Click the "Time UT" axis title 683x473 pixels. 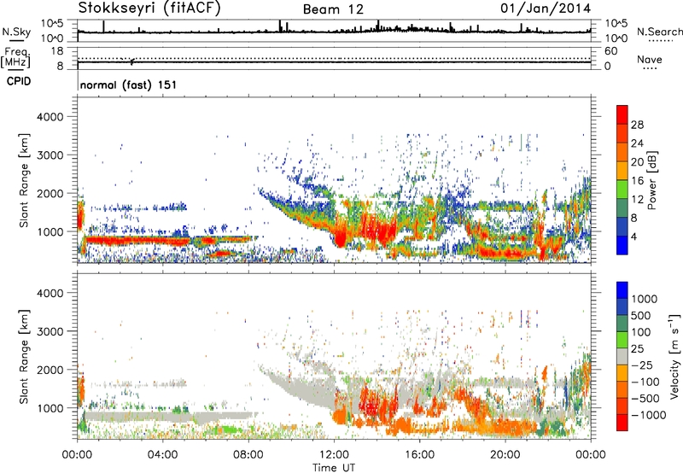(x=334, y=468)
